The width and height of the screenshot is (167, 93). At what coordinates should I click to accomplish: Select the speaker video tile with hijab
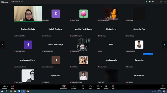click(x=28, y=14)
